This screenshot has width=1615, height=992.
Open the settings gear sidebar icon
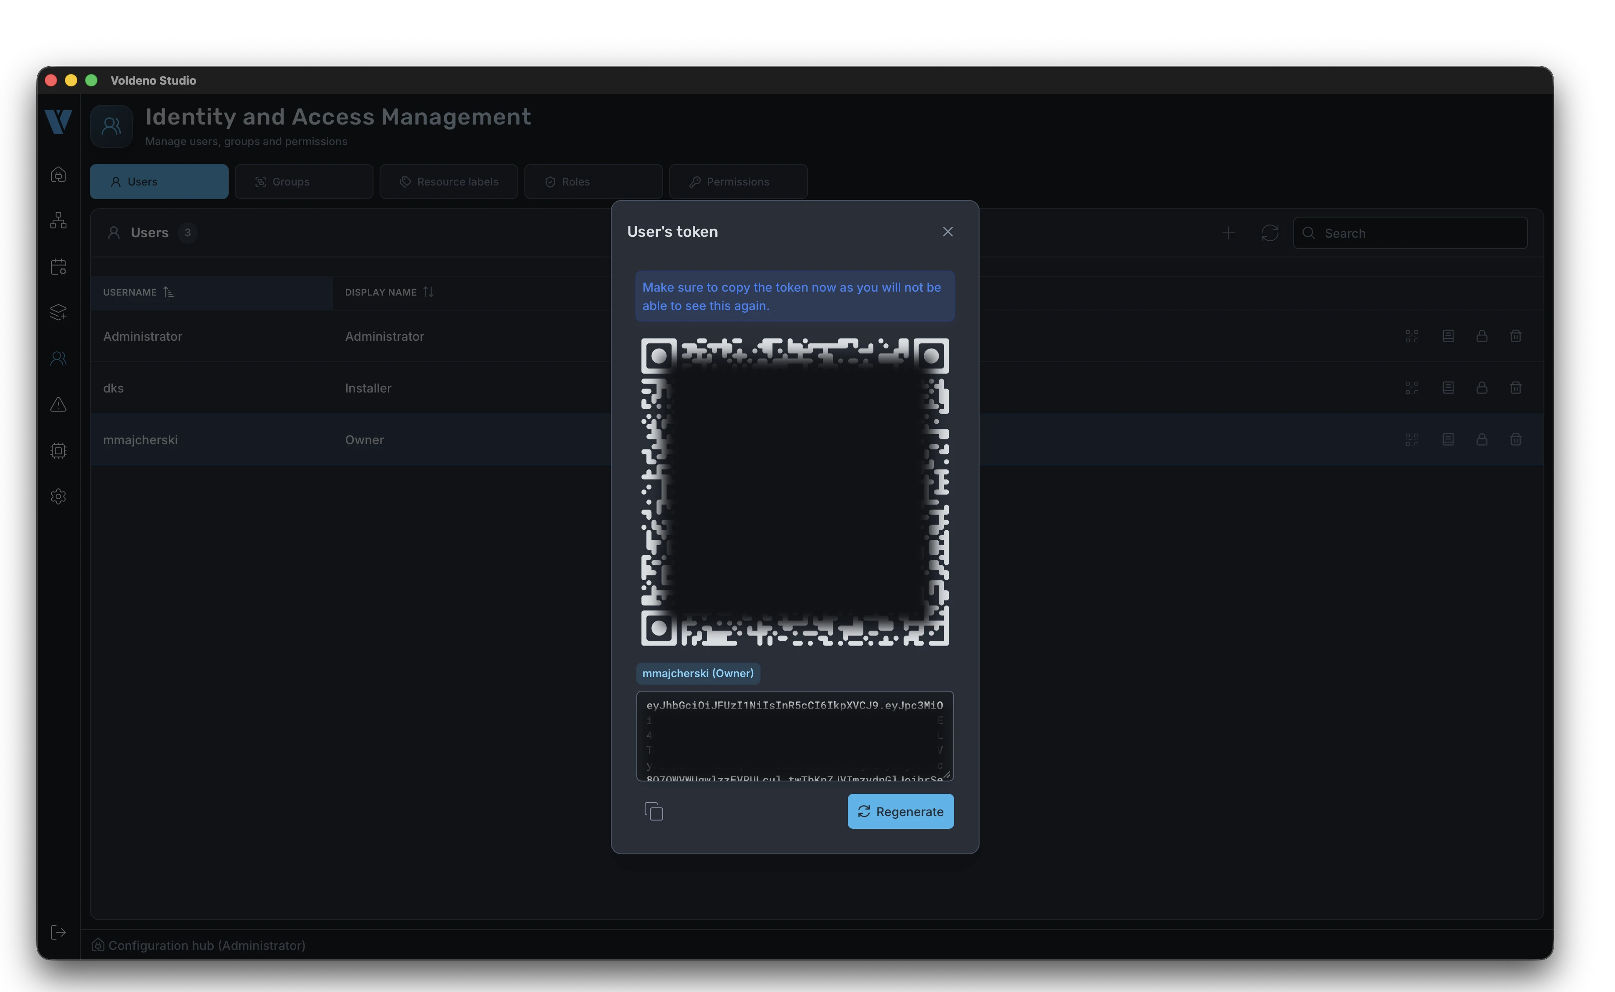point(58,496)
